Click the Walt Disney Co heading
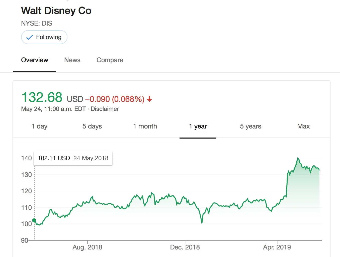 tap(56, 11)
